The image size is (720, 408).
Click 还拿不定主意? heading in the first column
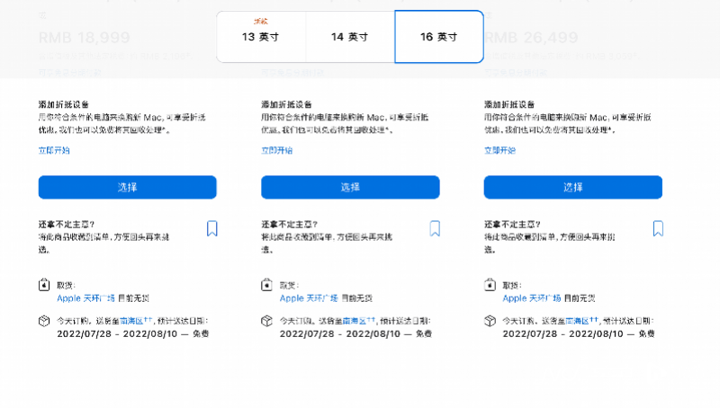click(x=67, y=225)
